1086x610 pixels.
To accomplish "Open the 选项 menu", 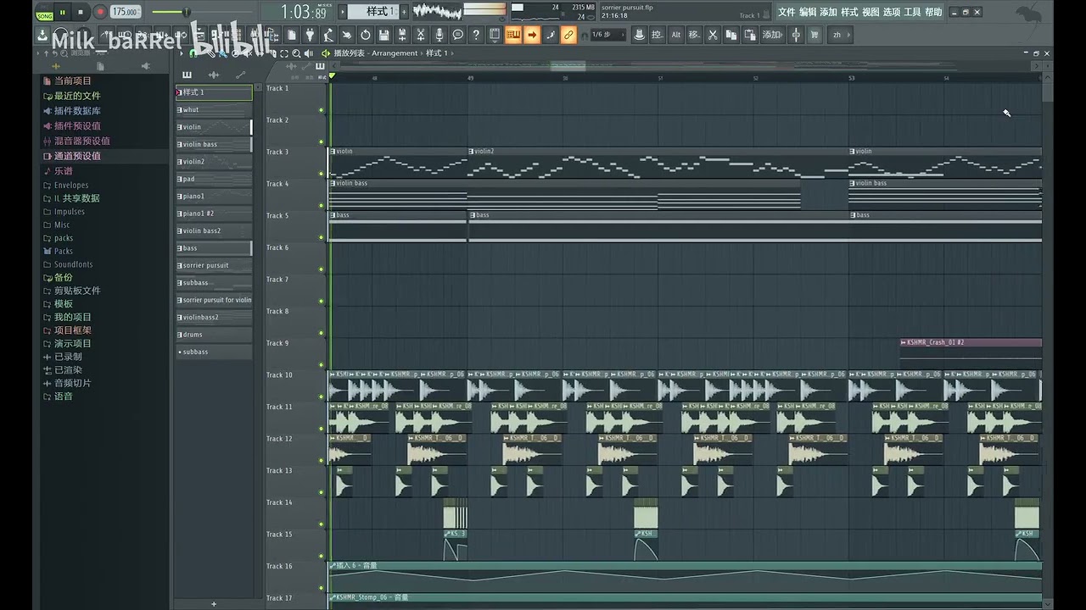I will coord(892,12).
